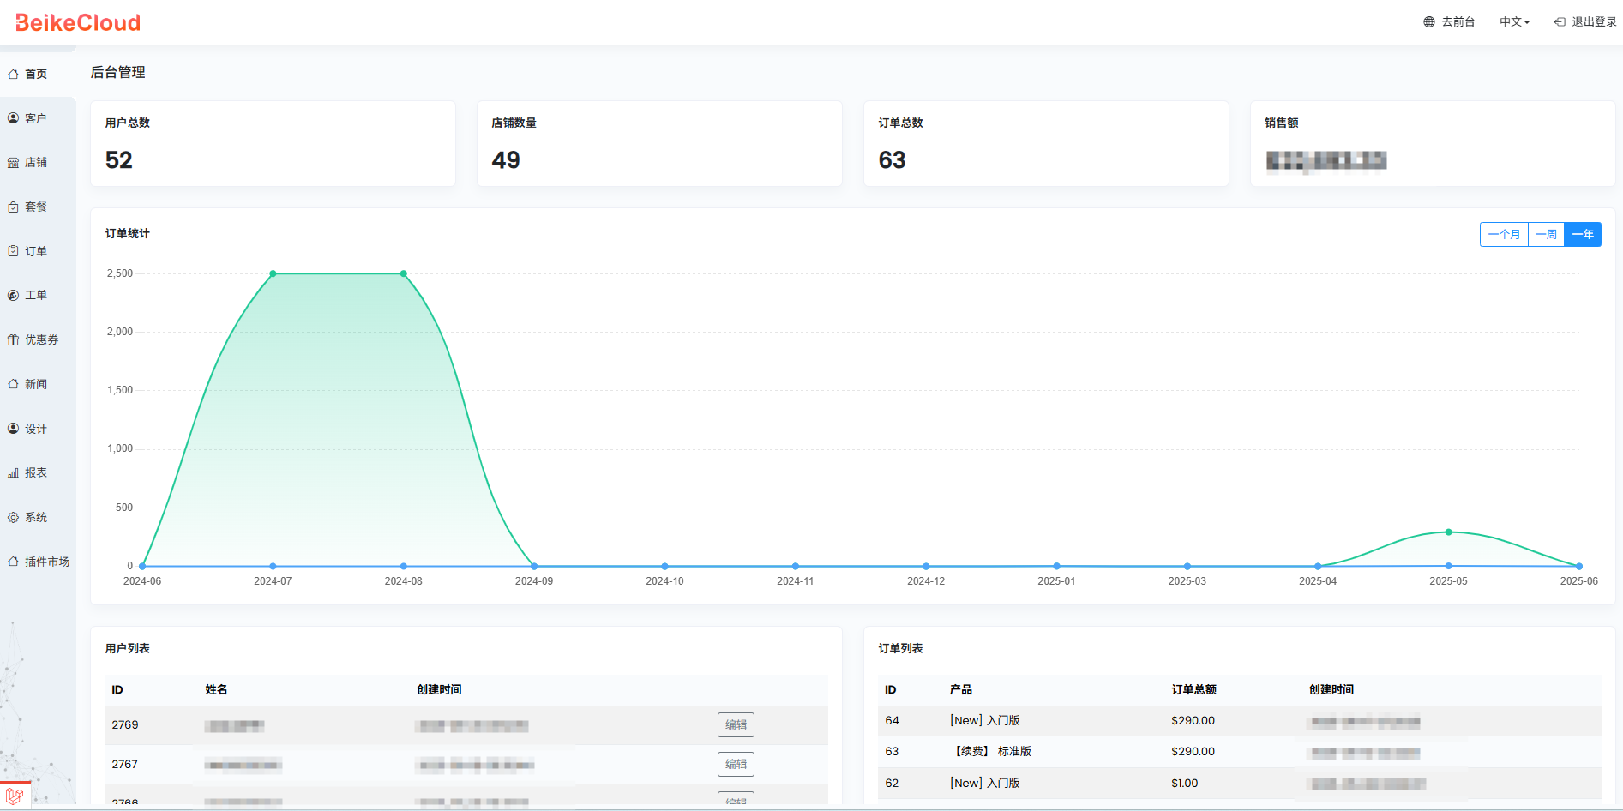This screenshot has height=811, width=1623.
Task: Click the gear icon beside 系统
Action: coord(13,518)
